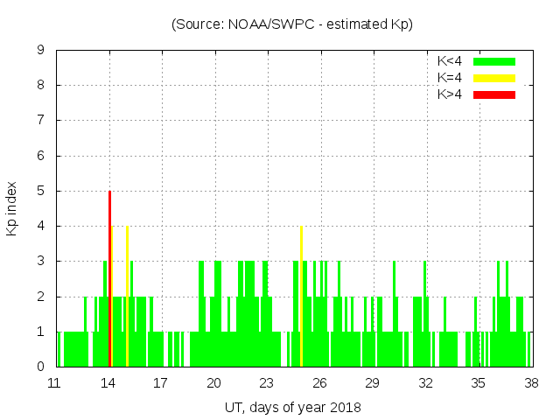Click the yellow K=4 legend swatch
Viewport: 560px width, 420px height.
point(494,78)
